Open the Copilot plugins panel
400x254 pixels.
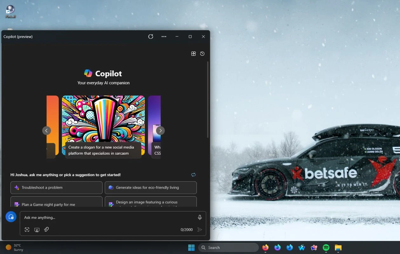pyautogui.click(x=193, y=54)
